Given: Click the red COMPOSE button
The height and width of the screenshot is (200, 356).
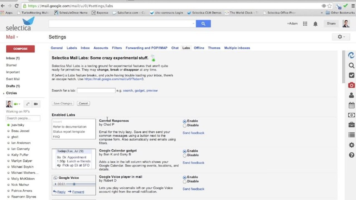Looking at the screenshot, I should point(20,49).
